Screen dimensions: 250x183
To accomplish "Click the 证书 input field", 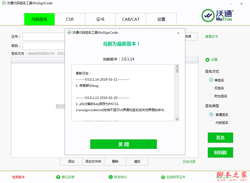I will [44, 37].
